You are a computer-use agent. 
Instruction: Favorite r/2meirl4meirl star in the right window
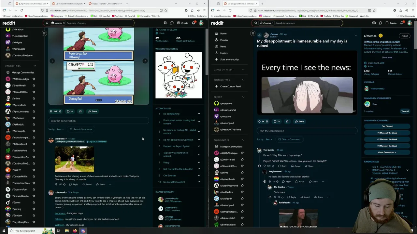(242, 160)
